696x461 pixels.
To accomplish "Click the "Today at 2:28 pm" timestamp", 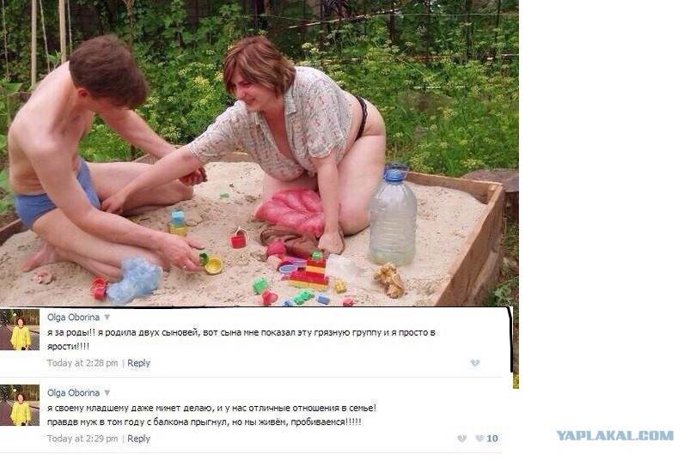I will [x=83, y=363].
